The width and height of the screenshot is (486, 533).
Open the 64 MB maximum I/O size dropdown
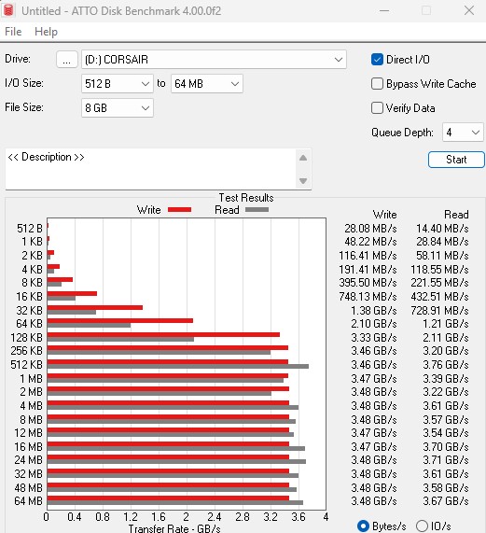click(207, 84)
